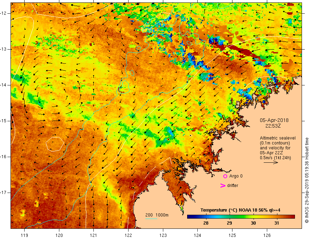
Task: Click longitude label 119 on bottom axis
Action: pyautogui.click(x=25, y=235)
